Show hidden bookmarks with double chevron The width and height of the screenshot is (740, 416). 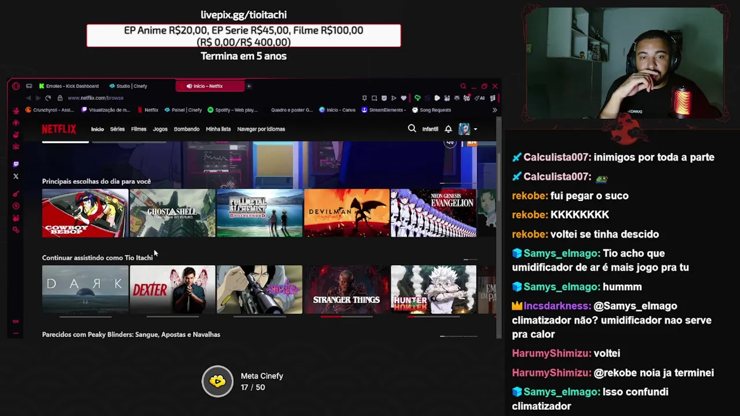tap(494, 110)
